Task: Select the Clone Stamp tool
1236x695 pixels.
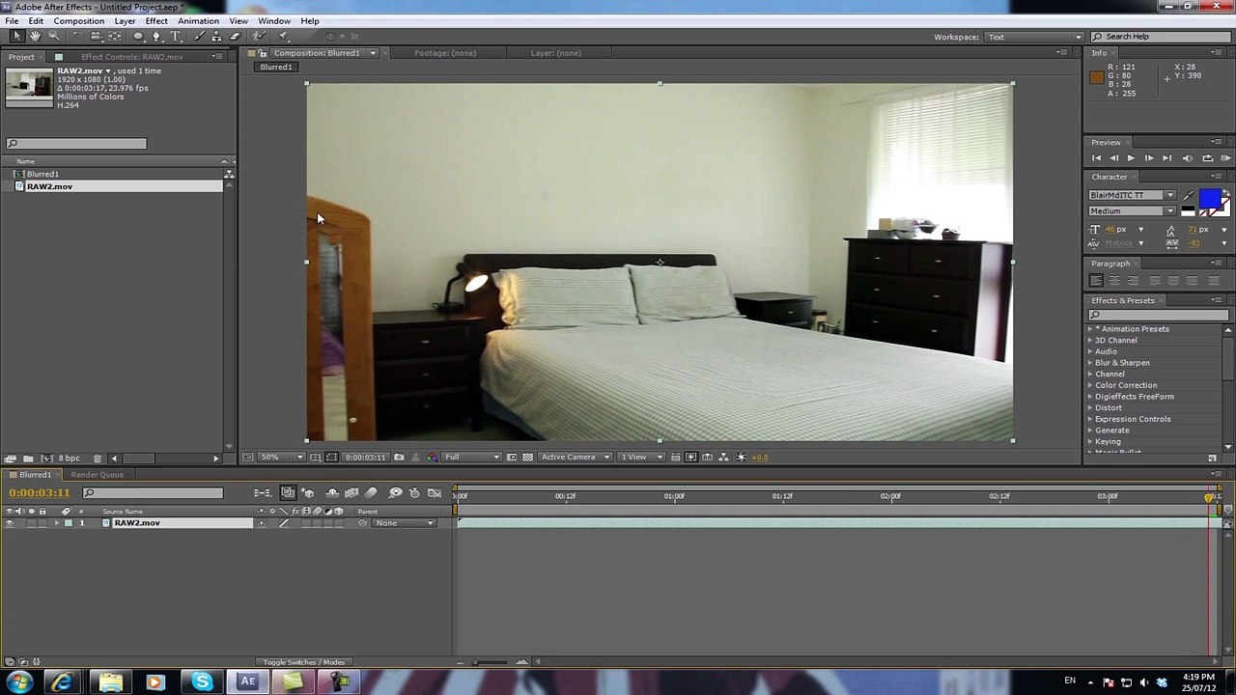Action: point(216,37)
